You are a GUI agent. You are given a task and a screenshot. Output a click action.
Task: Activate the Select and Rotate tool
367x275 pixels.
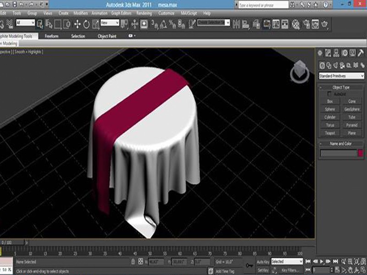[x=85, y=24]
